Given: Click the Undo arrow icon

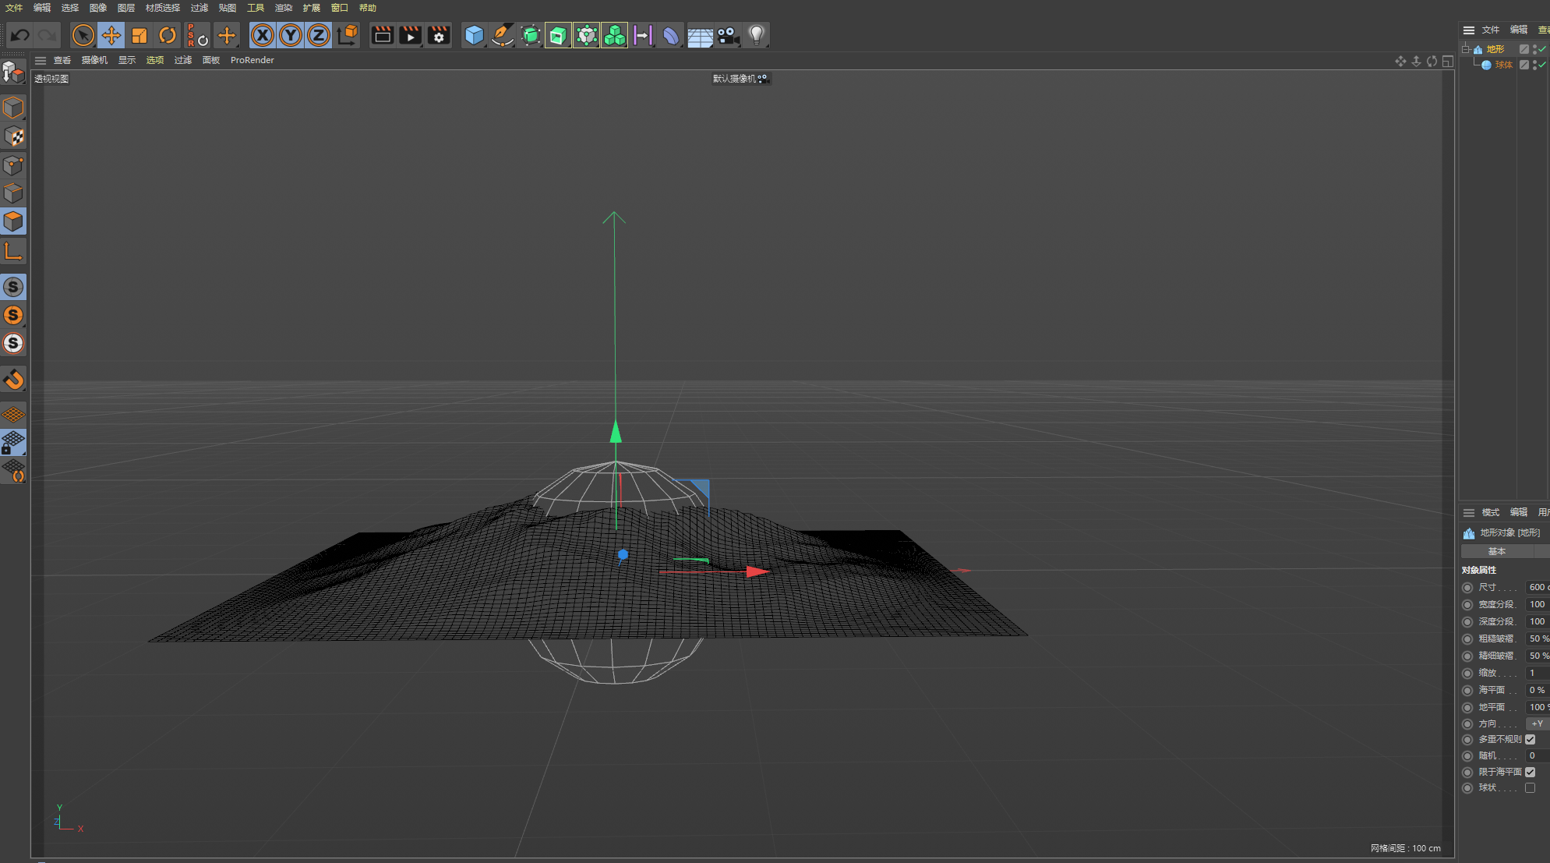Looking at the screenshot, I should click(x=20, y=35).
